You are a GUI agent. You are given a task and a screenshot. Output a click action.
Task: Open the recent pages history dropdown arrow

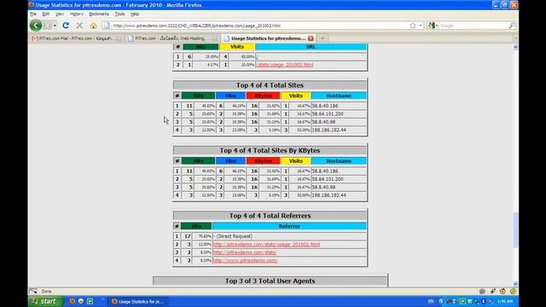point(55,26)
